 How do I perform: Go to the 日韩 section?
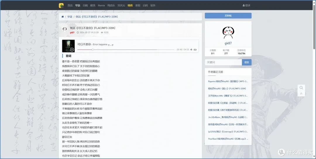(x=85, y=6)
